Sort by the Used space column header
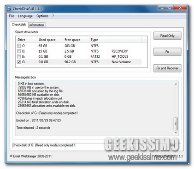Screen dimensions: 194x169 [50, 40]
